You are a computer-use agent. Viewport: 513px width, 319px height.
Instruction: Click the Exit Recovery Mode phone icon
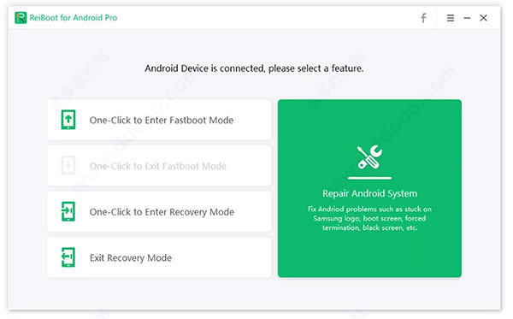point(68,257)
